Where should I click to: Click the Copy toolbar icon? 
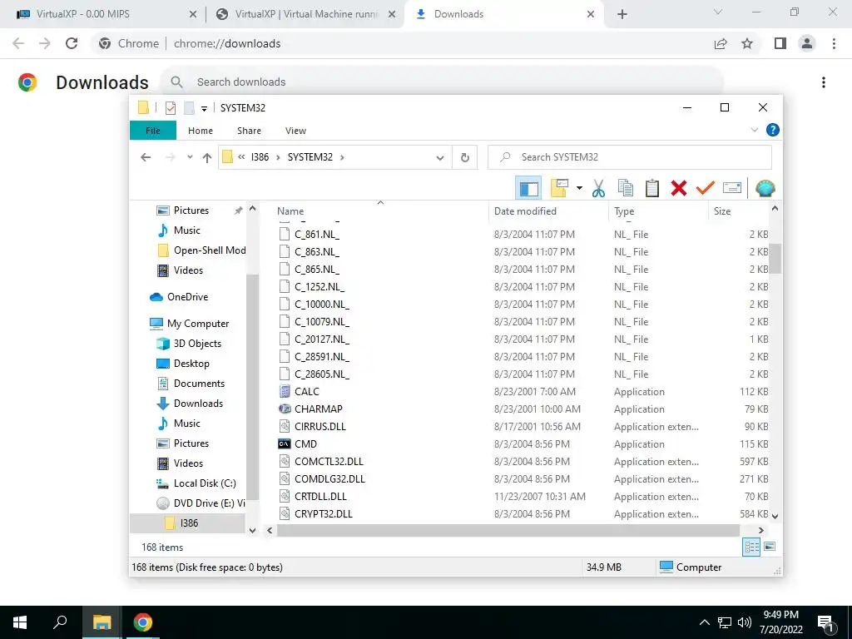(625, 188)
